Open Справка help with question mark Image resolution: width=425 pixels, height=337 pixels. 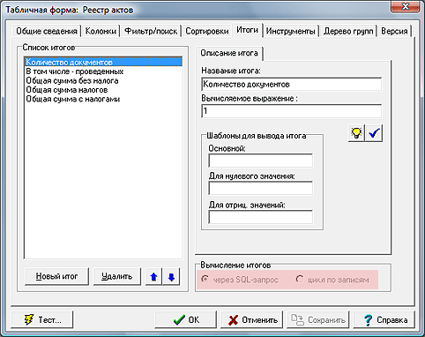[x=384, y=319]
